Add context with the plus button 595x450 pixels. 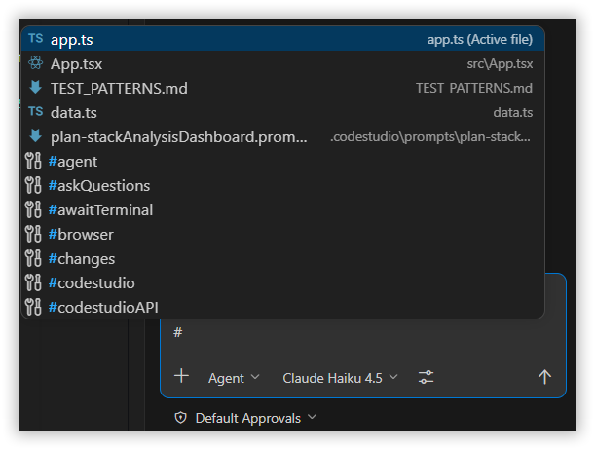(x=181, y=376)
